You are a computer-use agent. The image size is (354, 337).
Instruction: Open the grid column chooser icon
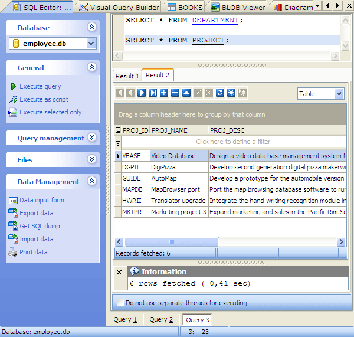click(x=118, y=130)
